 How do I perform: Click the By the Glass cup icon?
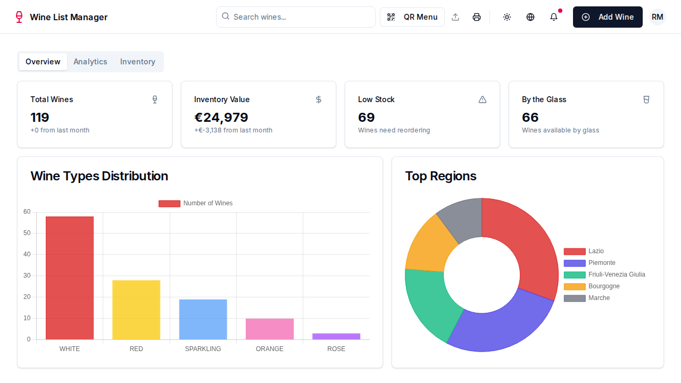click(646, 99)
